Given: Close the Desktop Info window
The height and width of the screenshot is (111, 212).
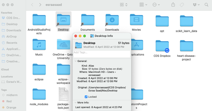Looking at the screenshot, I should (76, 36).
